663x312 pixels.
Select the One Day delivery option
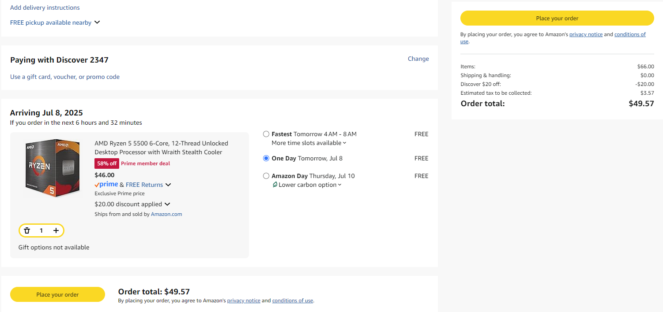[266, 158]
